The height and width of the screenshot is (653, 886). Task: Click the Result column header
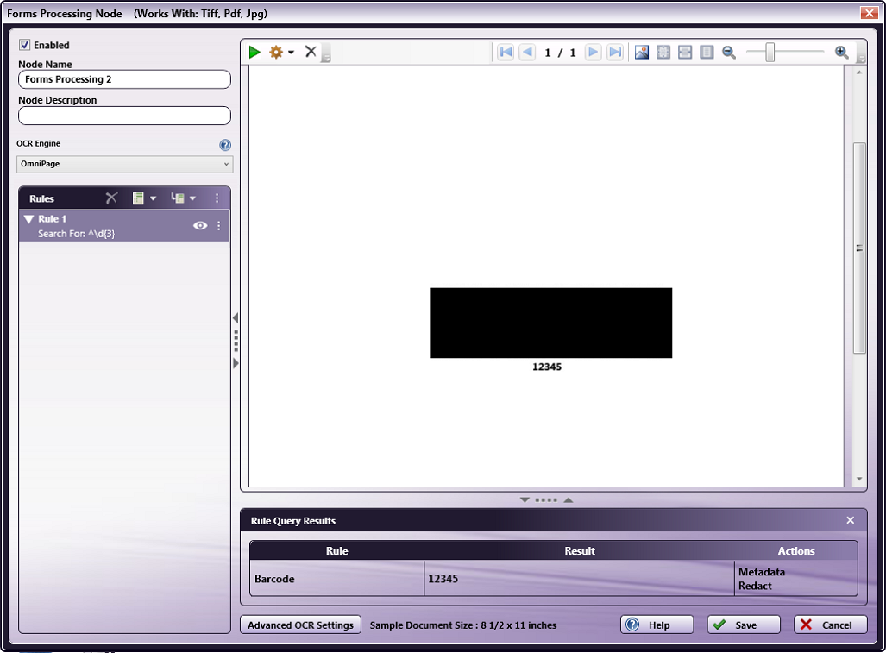[x=579, y=550]
